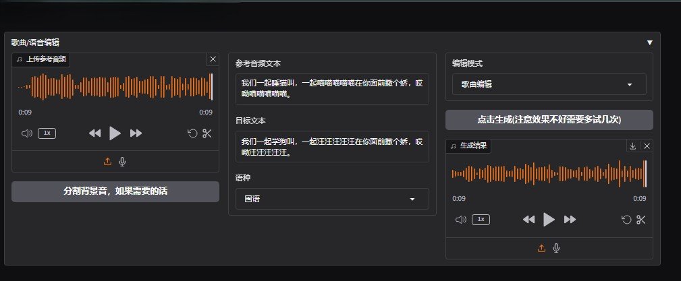Mute the reference audio volume
Viewport: 681px width, 281px height.
(27, 133)
